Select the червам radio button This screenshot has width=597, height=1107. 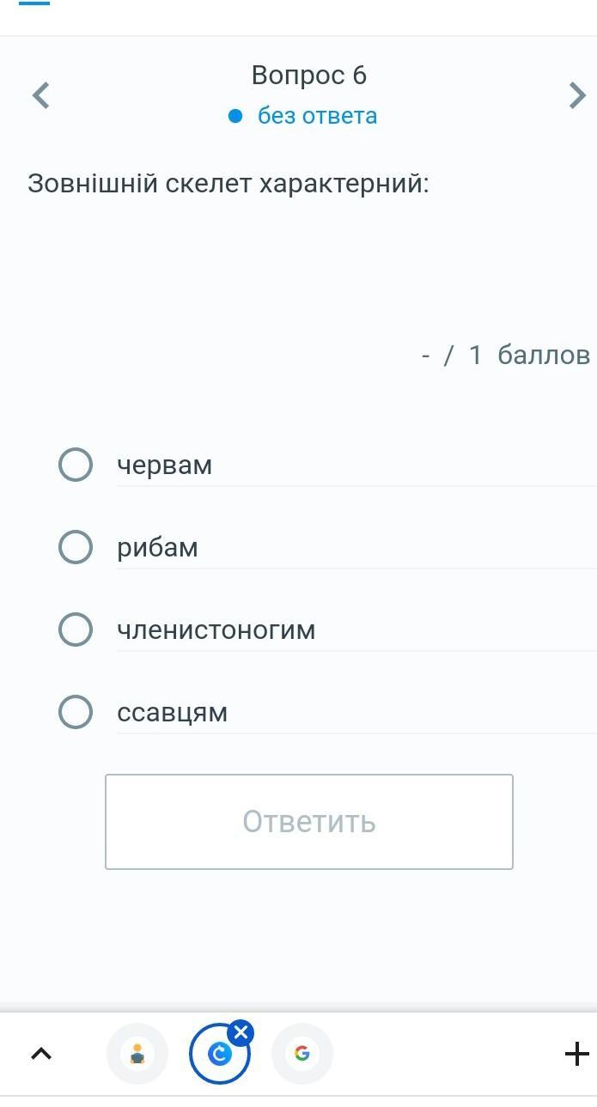76,465
